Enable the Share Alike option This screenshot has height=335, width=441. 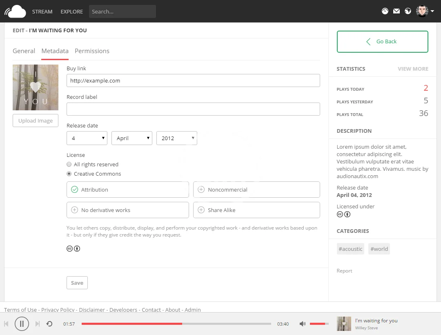[x=256, y=210]
